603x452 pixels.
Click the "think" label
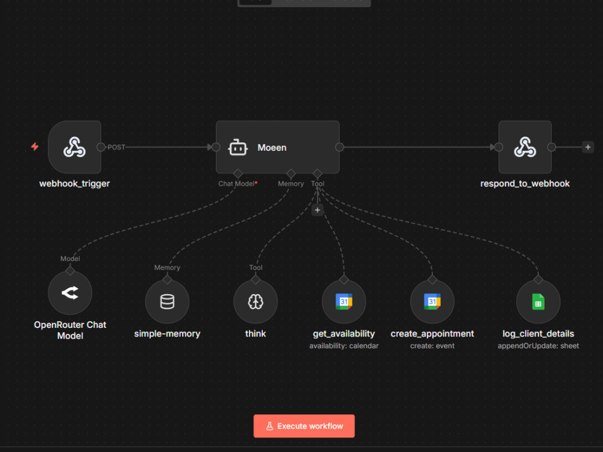click(255, 334)
